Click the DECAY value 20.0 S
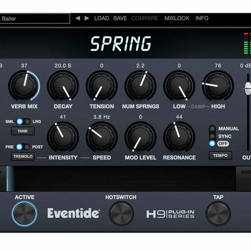 (63, 66)
